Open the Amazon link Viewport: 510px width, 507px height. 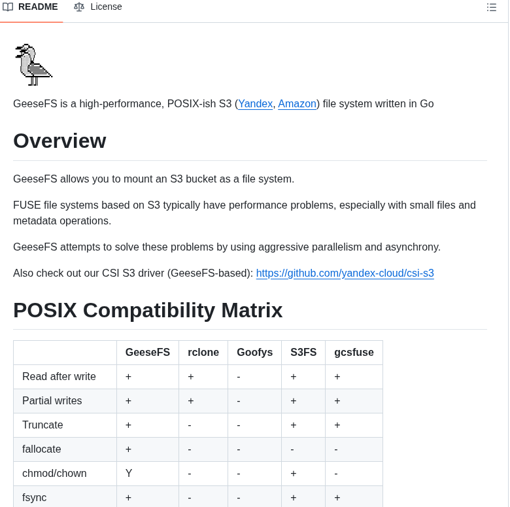click(297, 104)
